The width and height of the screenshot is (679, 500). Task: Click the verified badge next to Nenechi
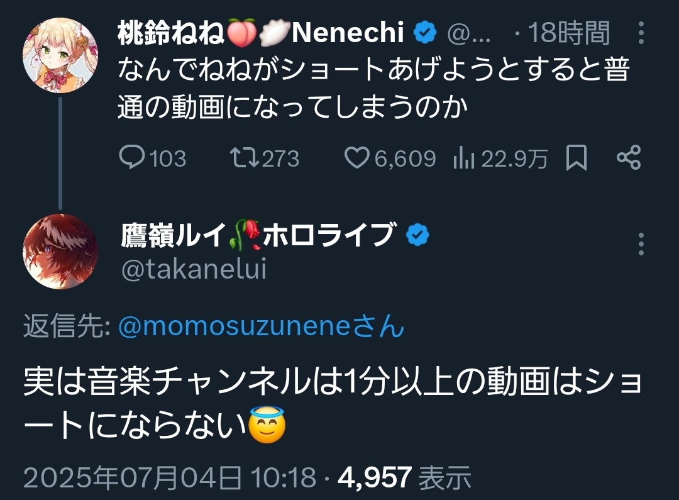(425, 33)
